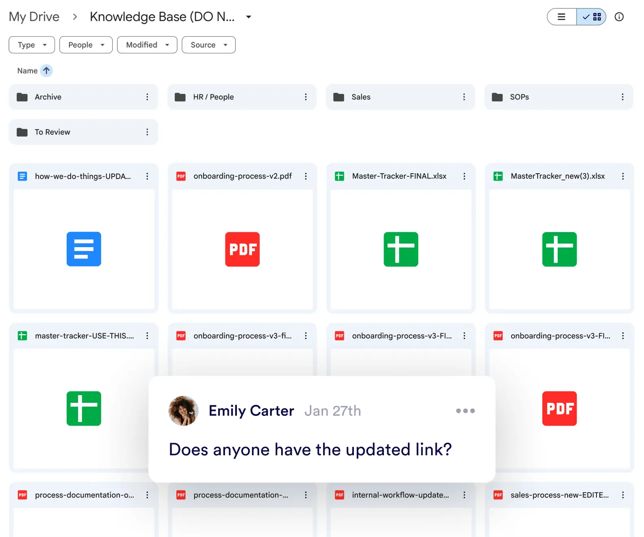
Task: Click the Emily Carter sender name
Action: [252, 411]
